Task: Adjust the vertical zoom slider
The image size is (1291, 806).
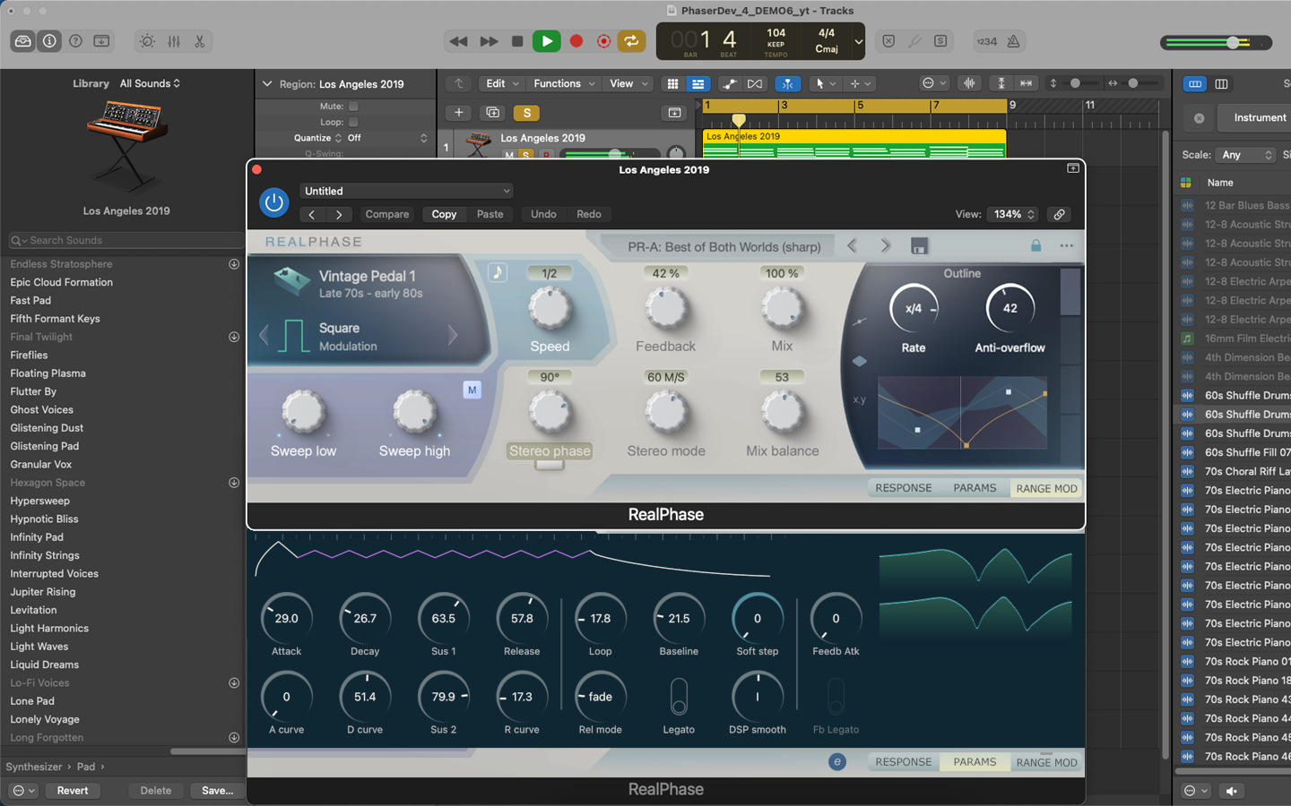Action: pos(1075,83)
